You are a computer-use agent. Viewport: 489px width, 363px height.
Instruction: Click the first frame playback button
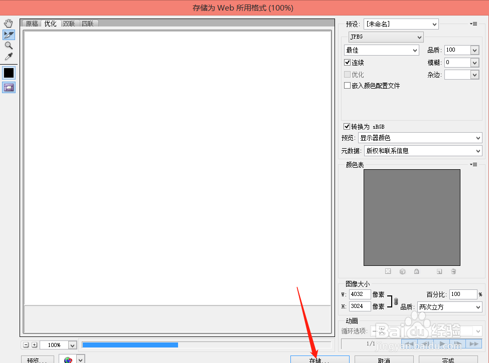(409, 343)
